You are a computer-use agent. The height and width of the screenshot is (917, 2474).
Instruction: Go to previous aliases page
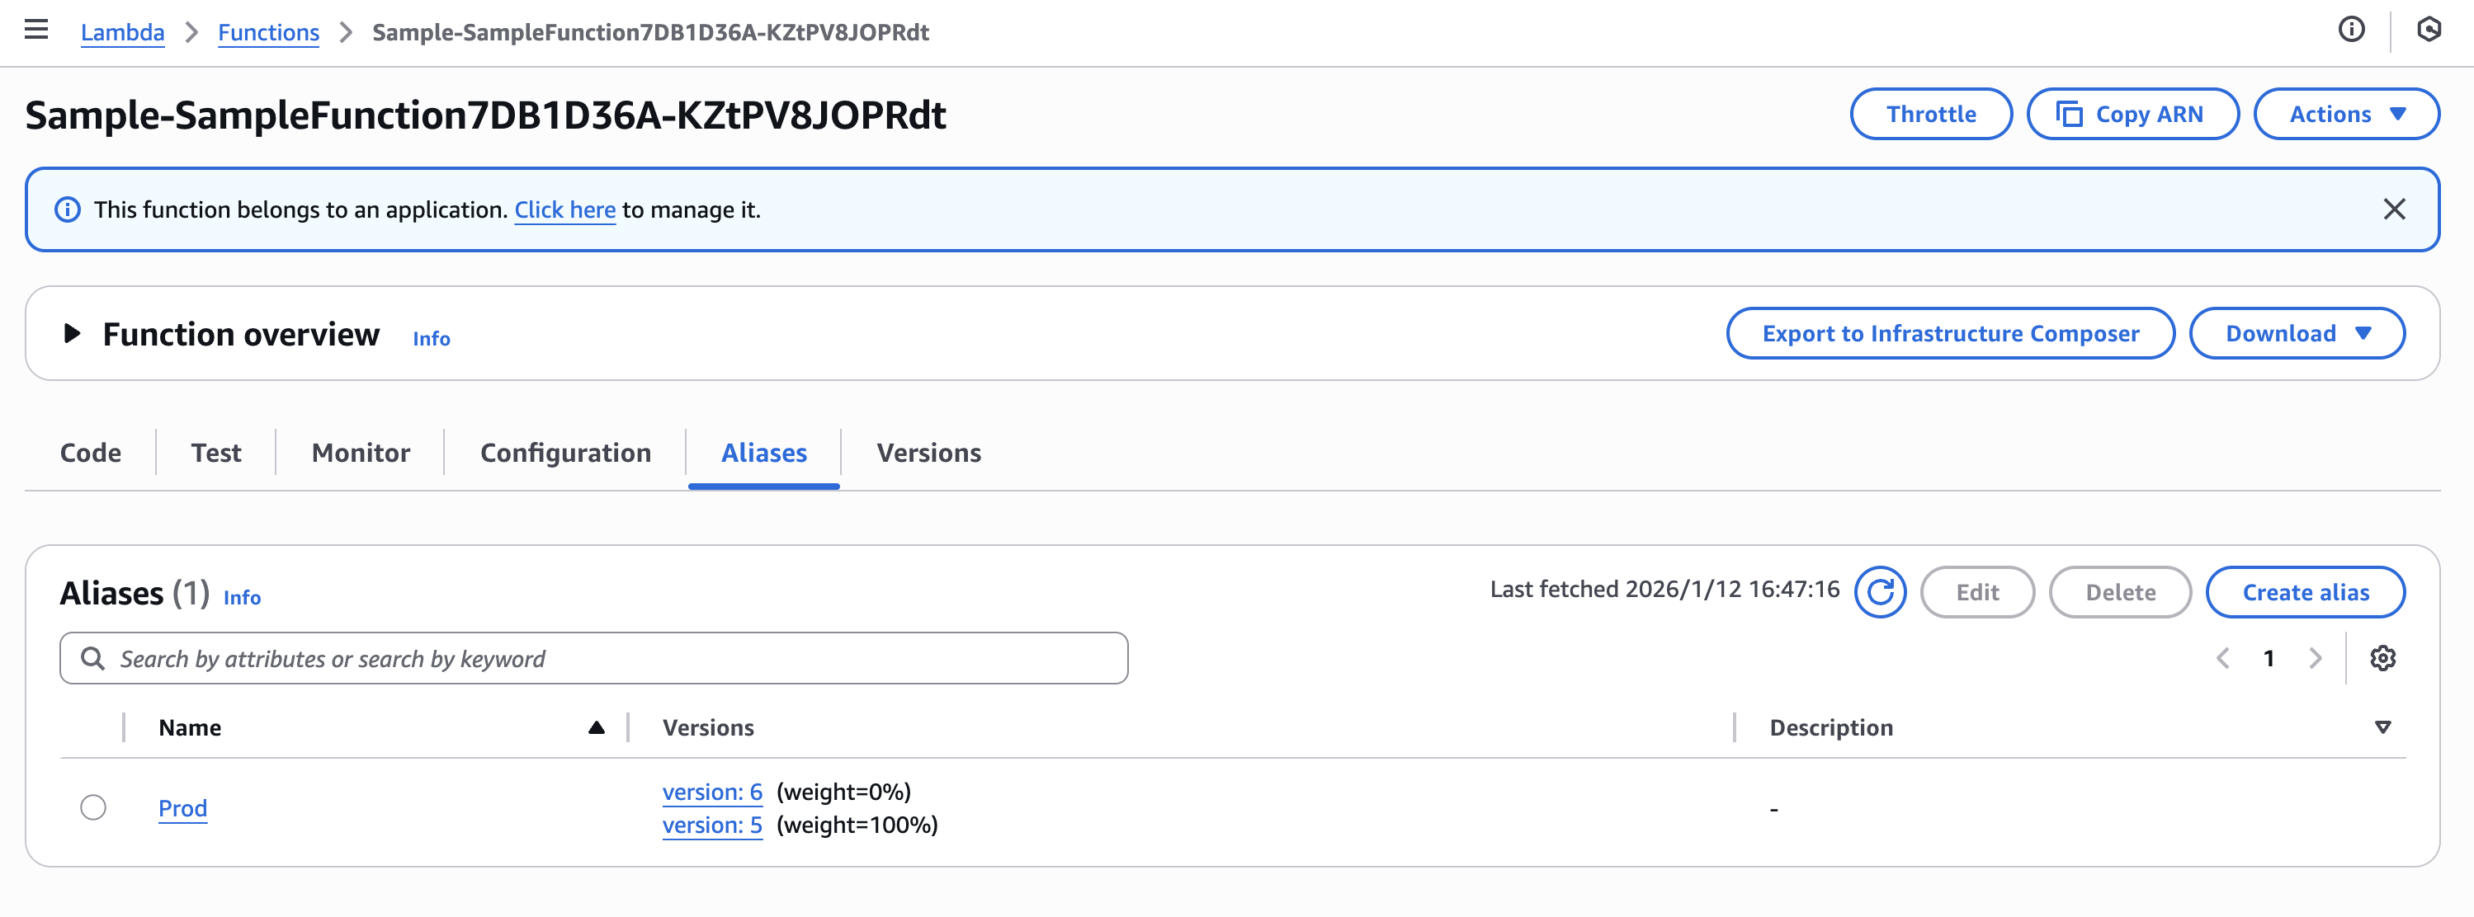[x=2222, y=659]
